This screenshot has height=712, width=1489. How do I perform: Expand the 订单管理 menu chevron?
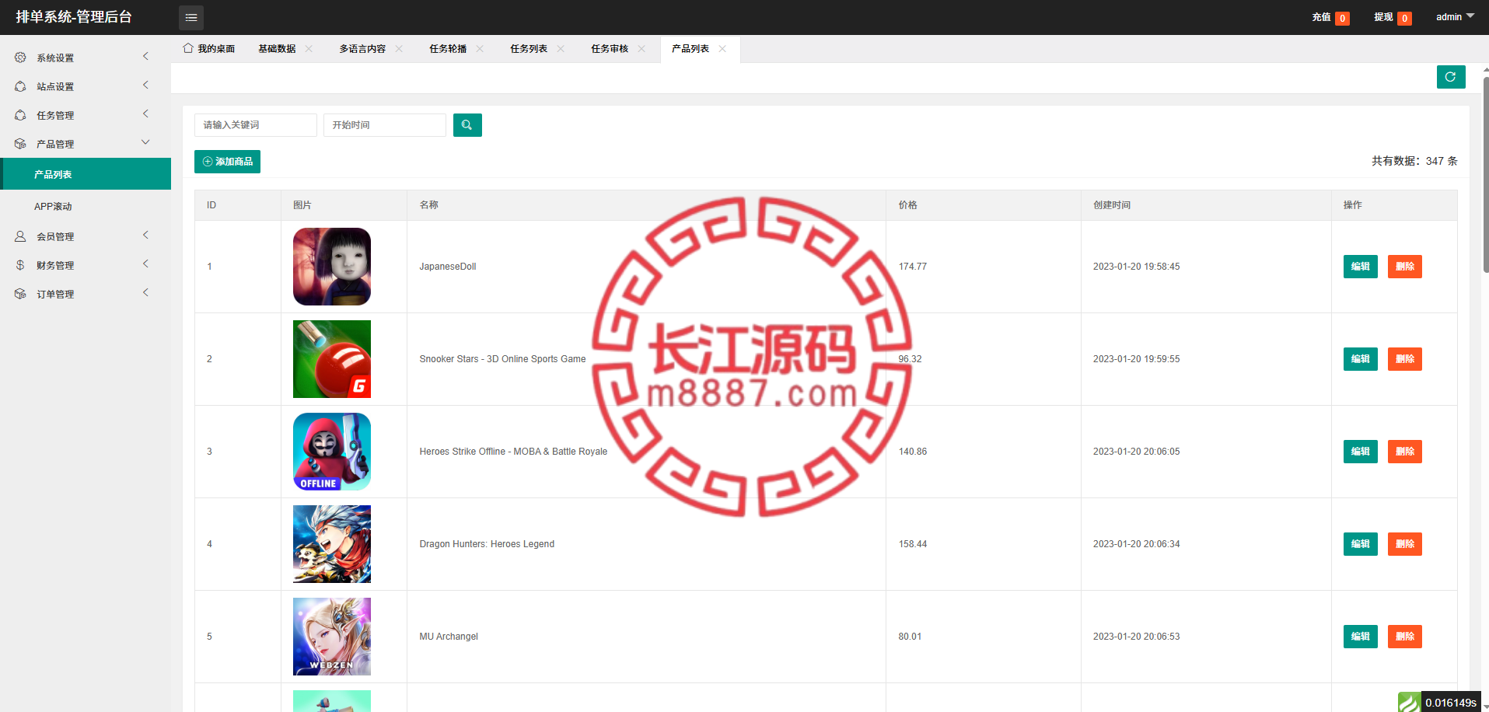145,293
